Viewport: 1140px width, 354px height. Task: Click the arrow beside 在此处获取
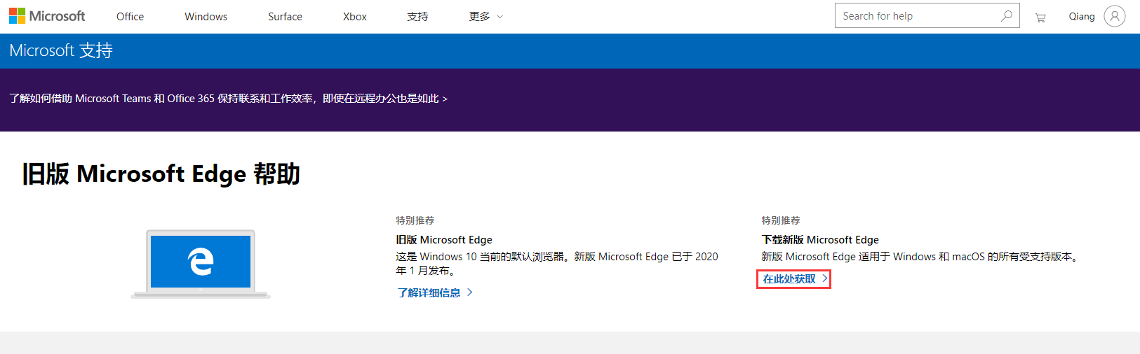pyautogui.click(x=825, y=278)
